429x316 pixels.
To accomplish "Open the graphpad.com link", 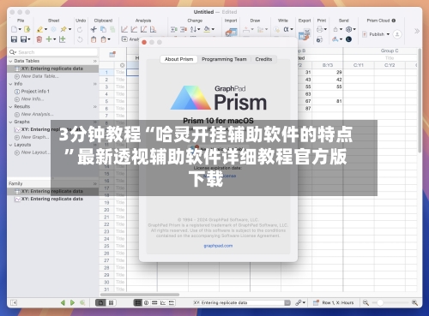I will point(218,246).
